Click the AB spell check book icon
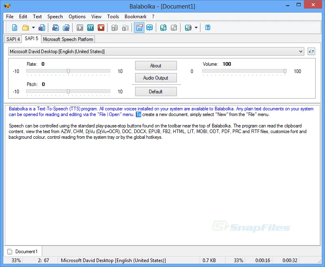Viewport: 325px width, 267px height. pyautogui.click(x=149, y=28)
